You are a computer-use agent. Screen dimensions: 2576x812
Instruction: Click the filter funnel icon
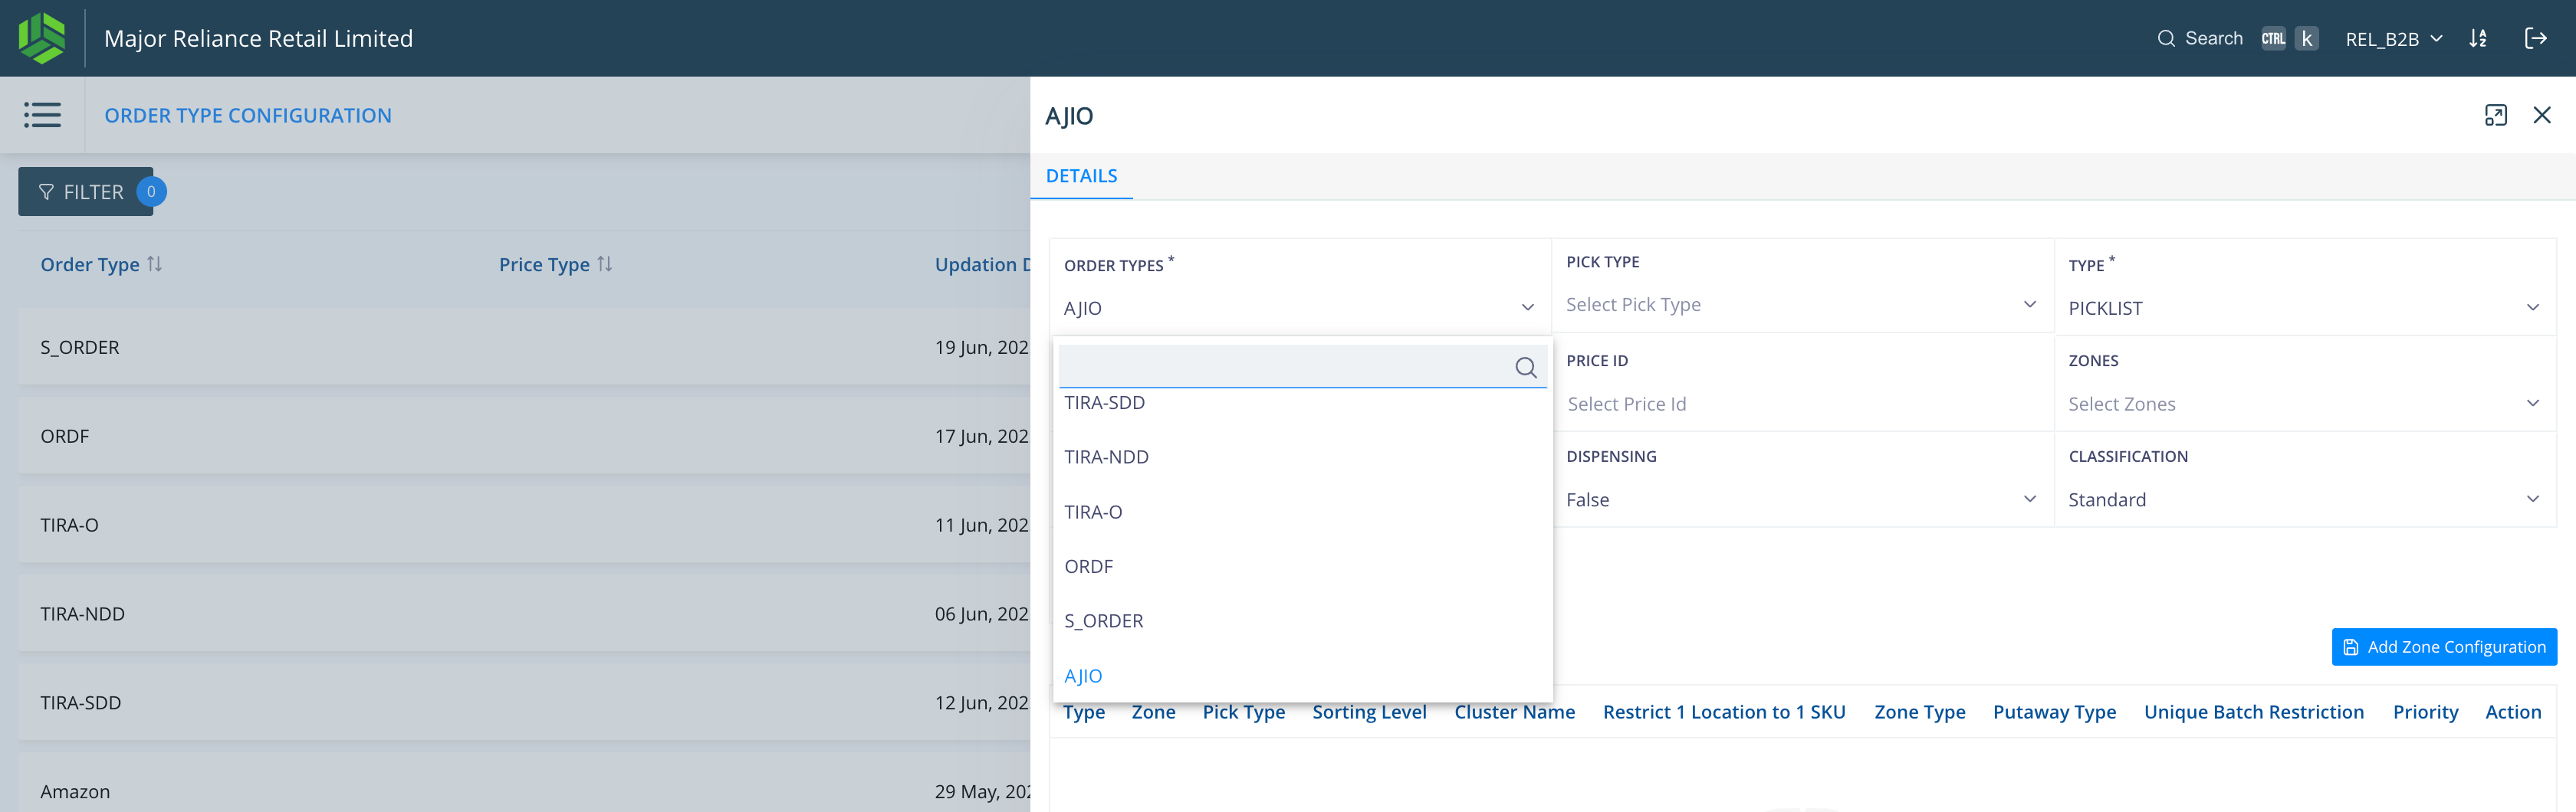point(46,192)
